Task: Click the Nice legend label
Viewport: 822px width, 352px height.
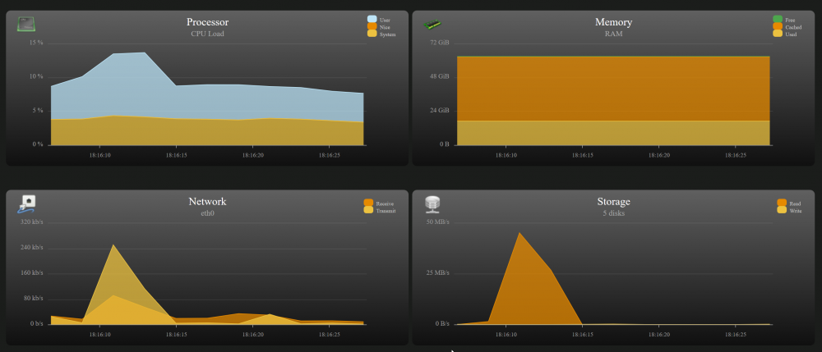Action: click(x=385, y=27)
